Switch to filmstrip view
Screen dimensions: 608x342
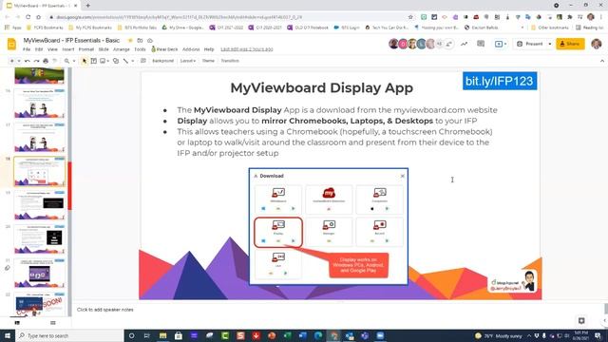pyautogui.click(x=17, y=323)
